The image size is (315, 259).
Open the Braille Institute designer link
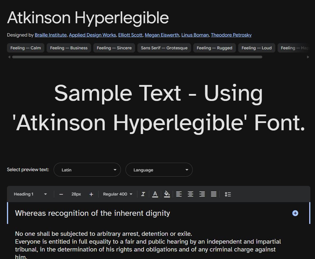(x=51, y=35)
